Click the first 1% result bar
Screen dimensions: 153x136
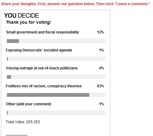pyautogui.click(x=56, y=59)
